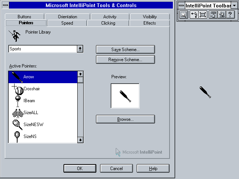Click the Active Pointers scroll down arrow
239x179 pixels.
coord(81,140)
